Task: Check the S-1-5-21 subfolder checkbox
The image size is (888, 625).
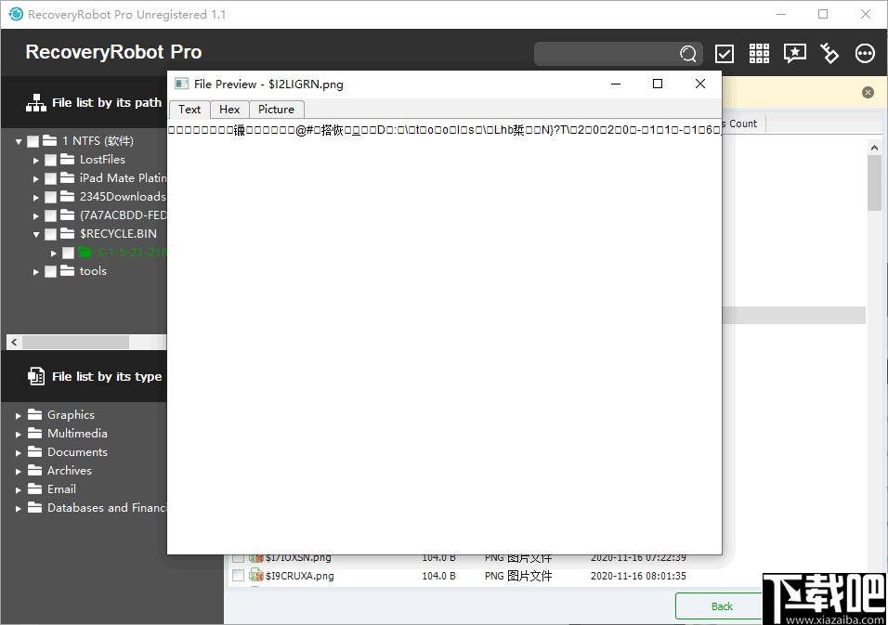Action: tap(68, 253)
